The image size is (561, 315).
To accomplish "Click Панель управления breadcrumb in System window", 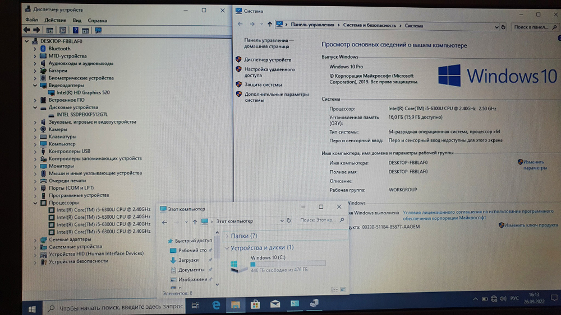I will pyautogui.click(x=312, y=25).
